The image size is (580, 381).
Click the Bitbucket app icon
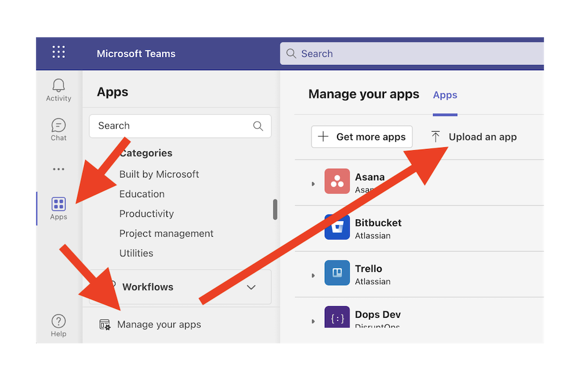337,228
